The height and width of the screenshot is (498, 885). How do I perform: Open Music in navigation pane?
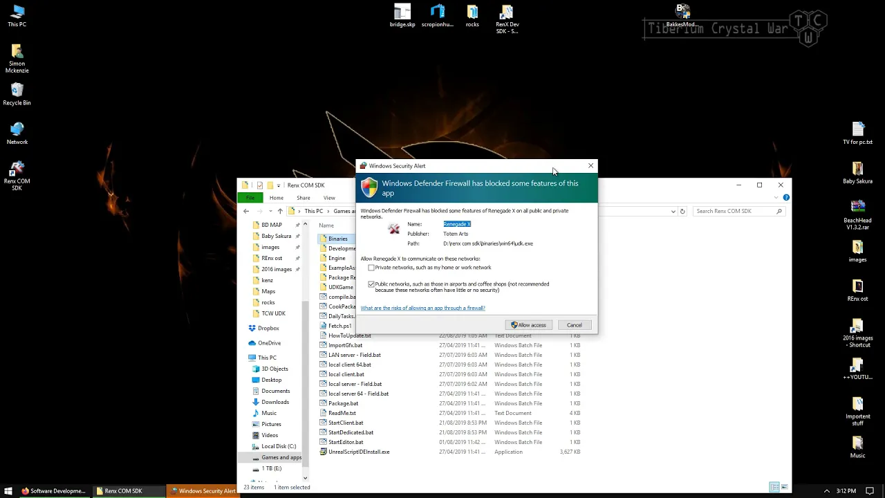pos(269,413)
